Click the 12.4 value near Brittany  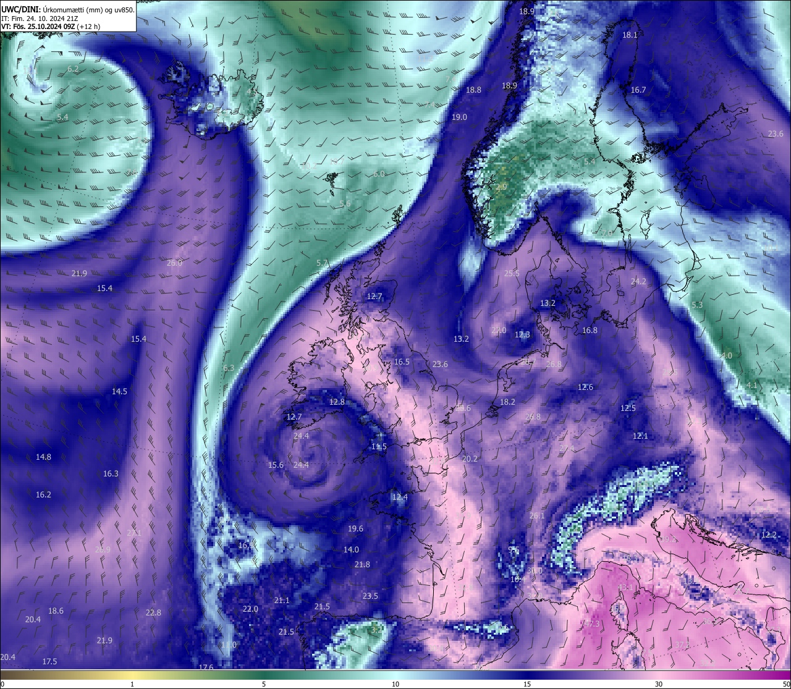click(x=400, y=497)
